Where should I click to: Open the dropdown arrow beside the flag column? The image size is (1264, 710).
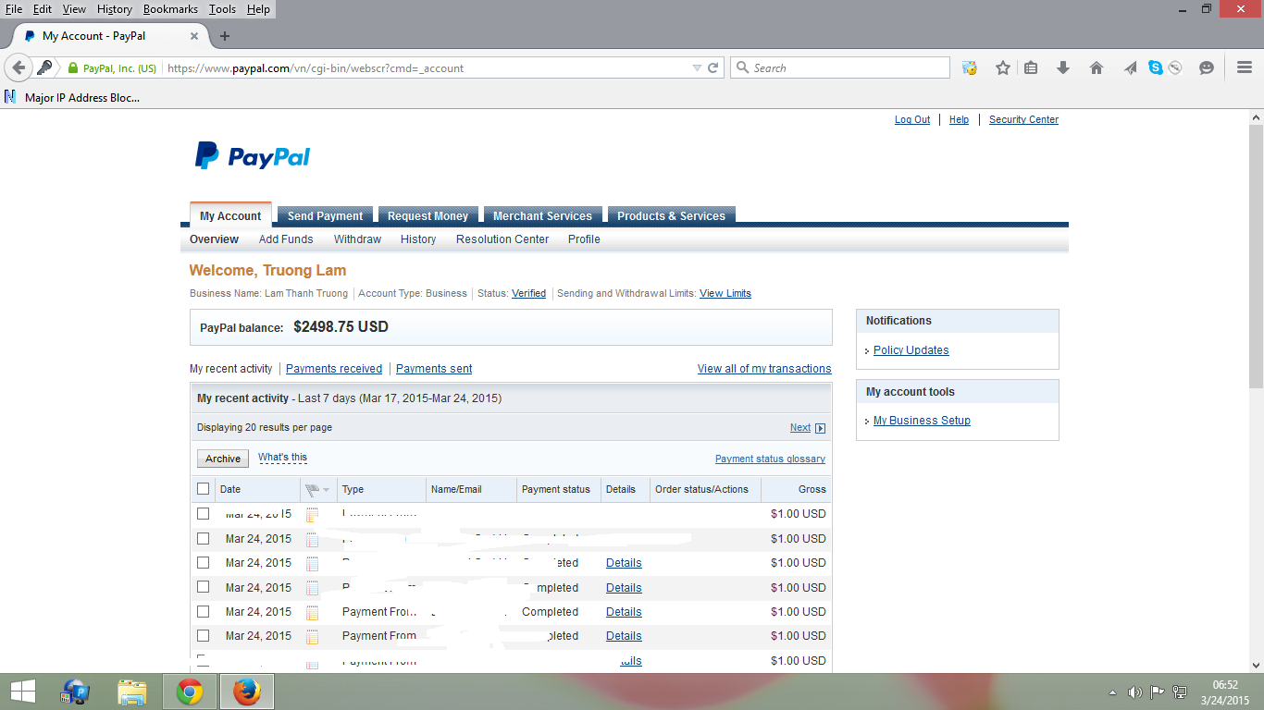(x=326, y=490)
